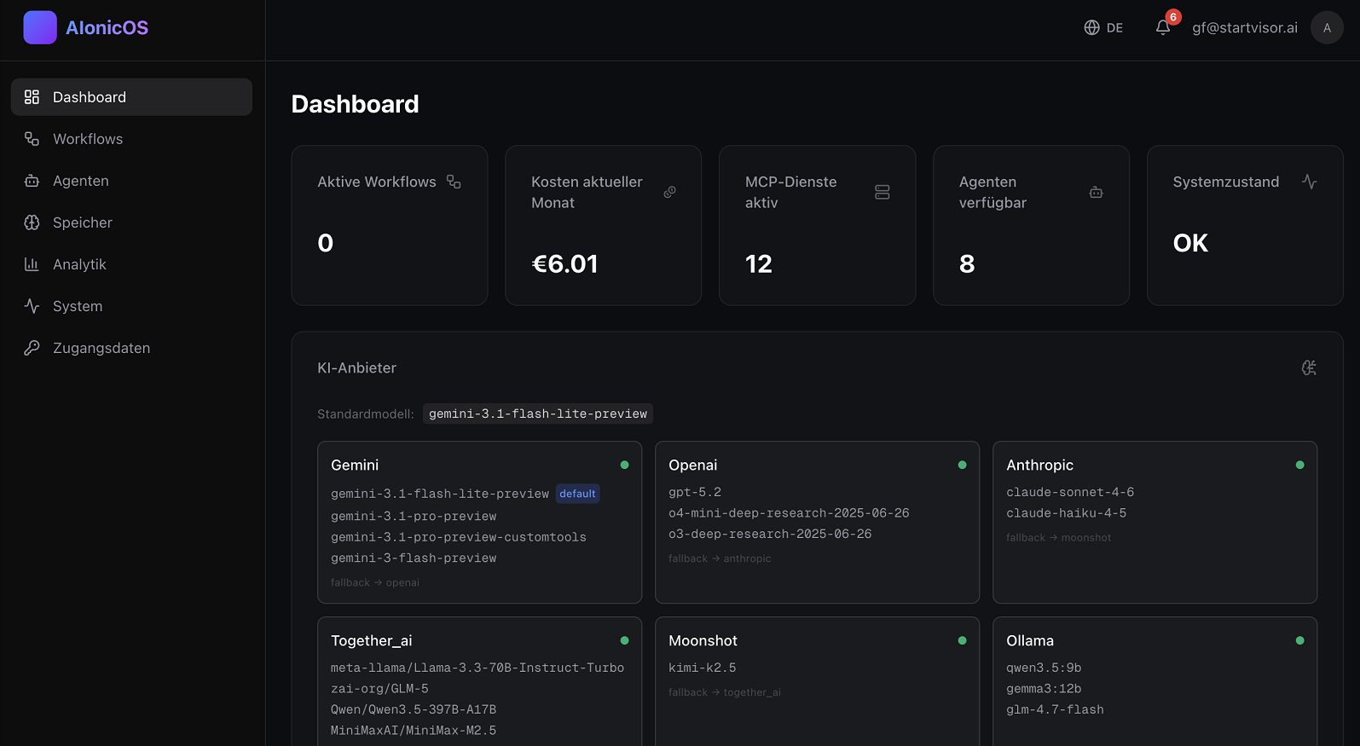
Task: Click the Aktive Workflows card icon
Action: (454, 182)
